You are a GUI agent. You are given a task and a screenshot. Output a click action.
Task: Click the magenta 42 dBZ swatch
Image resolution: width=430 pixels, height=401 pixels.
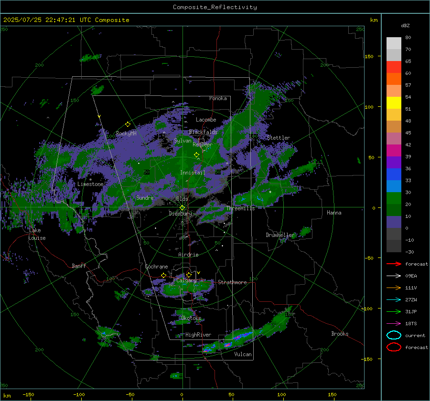[394, 150]
